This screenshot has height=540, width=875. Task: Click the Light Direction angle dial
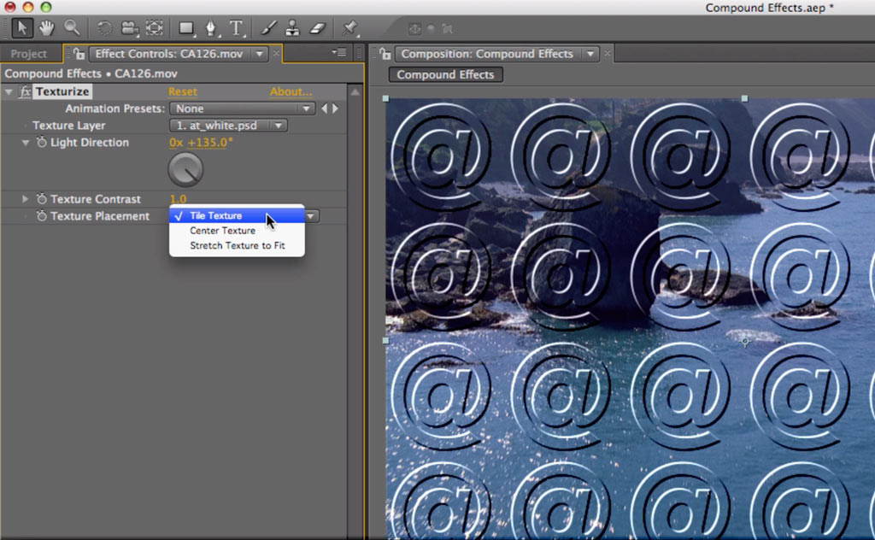pyautogui.click(x=185, y=169)
